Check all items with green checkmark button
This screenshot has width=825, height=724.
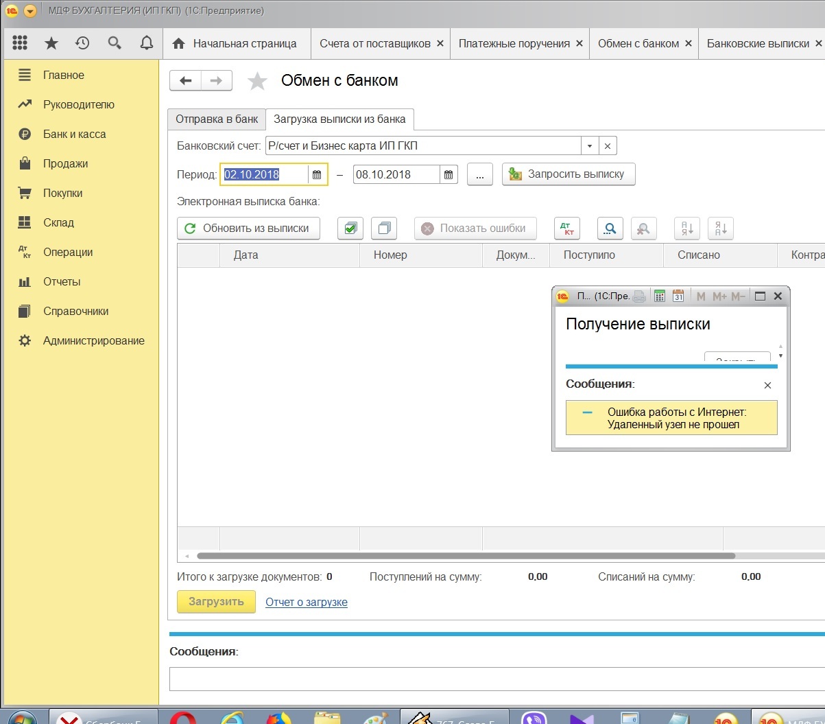350,229
